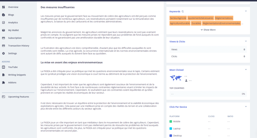Click the Settings gear icon

(x=4, y=53)
